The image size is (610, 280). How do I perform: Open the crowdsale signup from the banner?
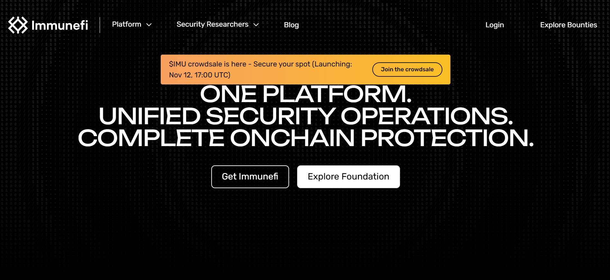(x=407, y=69)
